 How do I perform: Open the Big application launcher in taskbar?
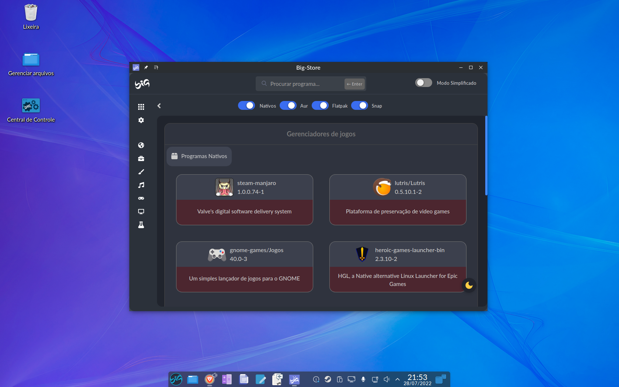tap(176, 379)
